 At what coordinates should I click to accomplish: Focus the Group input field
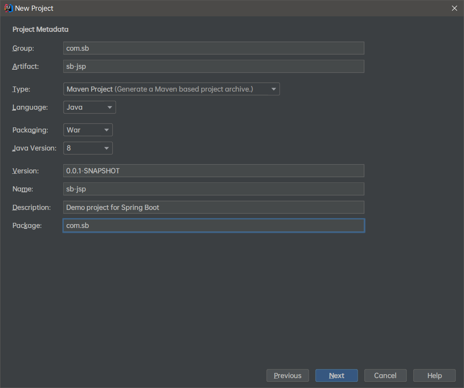(x=214, y=48)
